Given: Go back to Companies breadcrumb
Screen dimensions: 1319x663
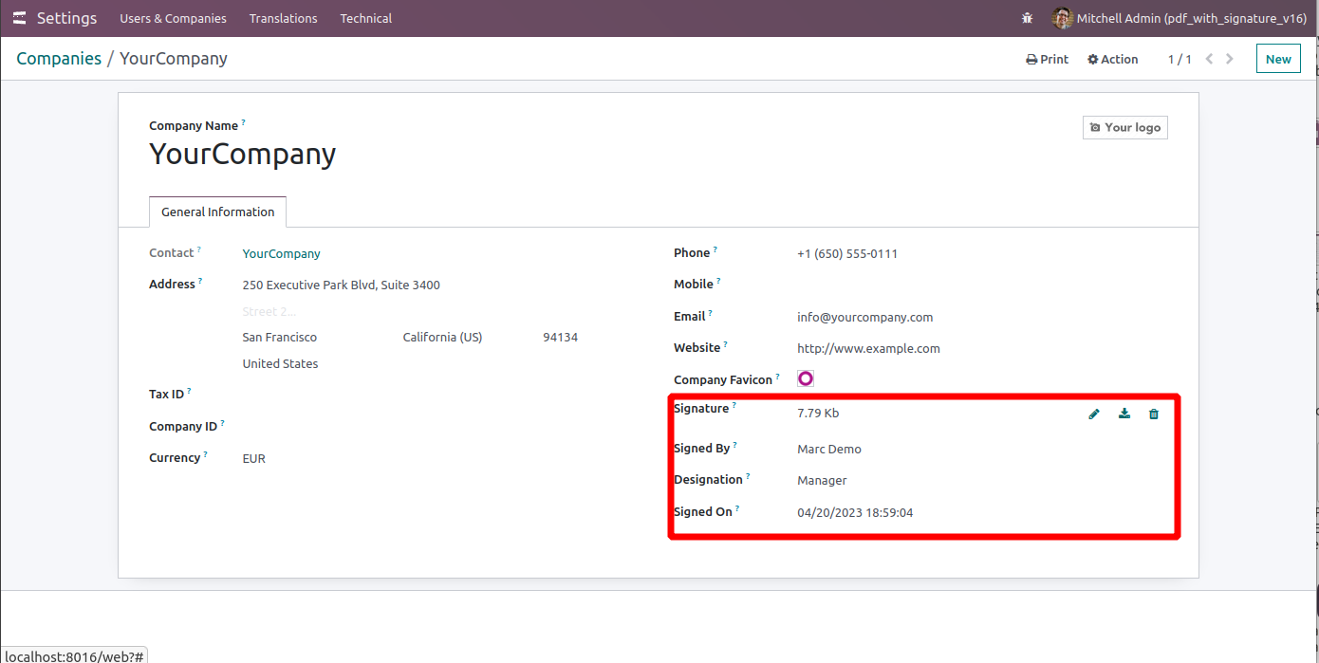Looking at the screenshot, I should click(59, 59).
